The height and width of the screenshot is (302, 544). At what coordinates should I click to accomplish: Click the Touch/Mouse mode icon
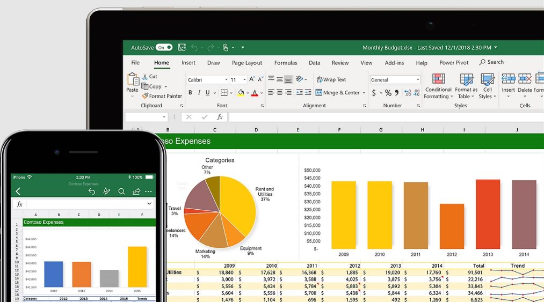click(x=226, y=48)
